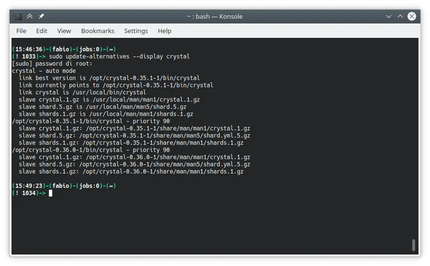The width and height of the screenshot is (430, 266).
Task: Open the Bookmarks menu
Action: click(98, 31)
